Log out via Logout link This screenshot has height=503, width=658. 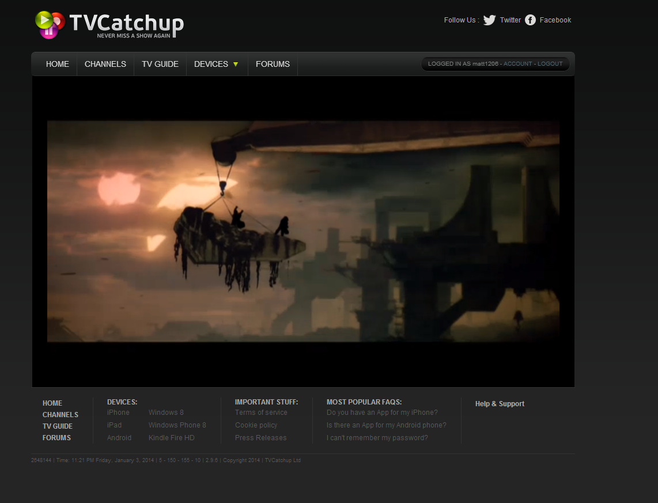pyautogui.click(x=550, y=64)
